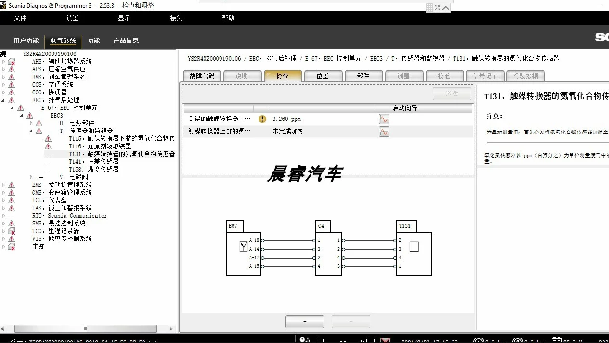This screenshot has height=343, width=609.
Task: Open the 行驶数据 tab
Action: 526,76
